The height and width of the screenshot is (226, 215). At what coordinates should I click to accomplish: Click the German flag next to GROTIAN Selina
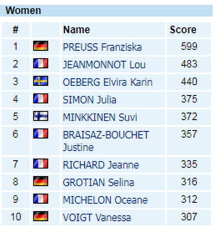(41, 181)
